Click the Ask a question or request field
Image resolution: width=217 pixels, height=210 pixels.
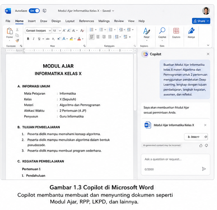pyautogui.click(x=175, y=164)
